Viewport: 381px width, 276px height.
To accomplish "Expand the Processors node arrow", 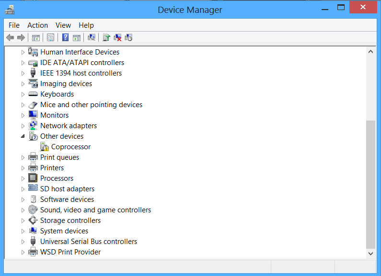I will point(23,178).
